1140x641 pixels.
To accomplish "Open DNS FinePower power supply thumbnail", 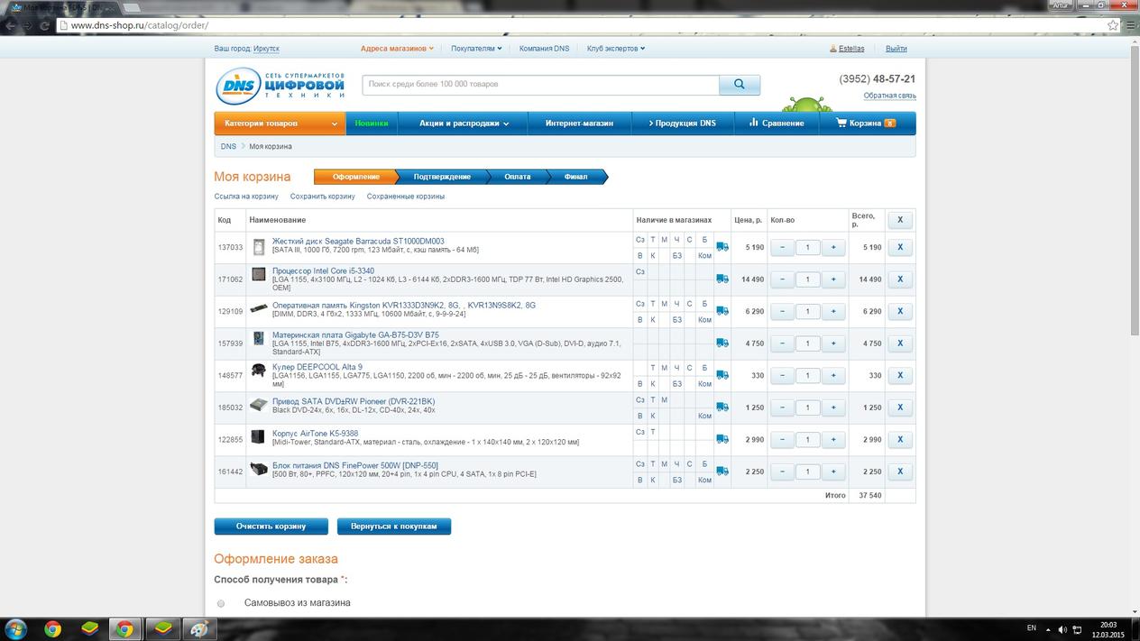I will (x=259, y=468).
